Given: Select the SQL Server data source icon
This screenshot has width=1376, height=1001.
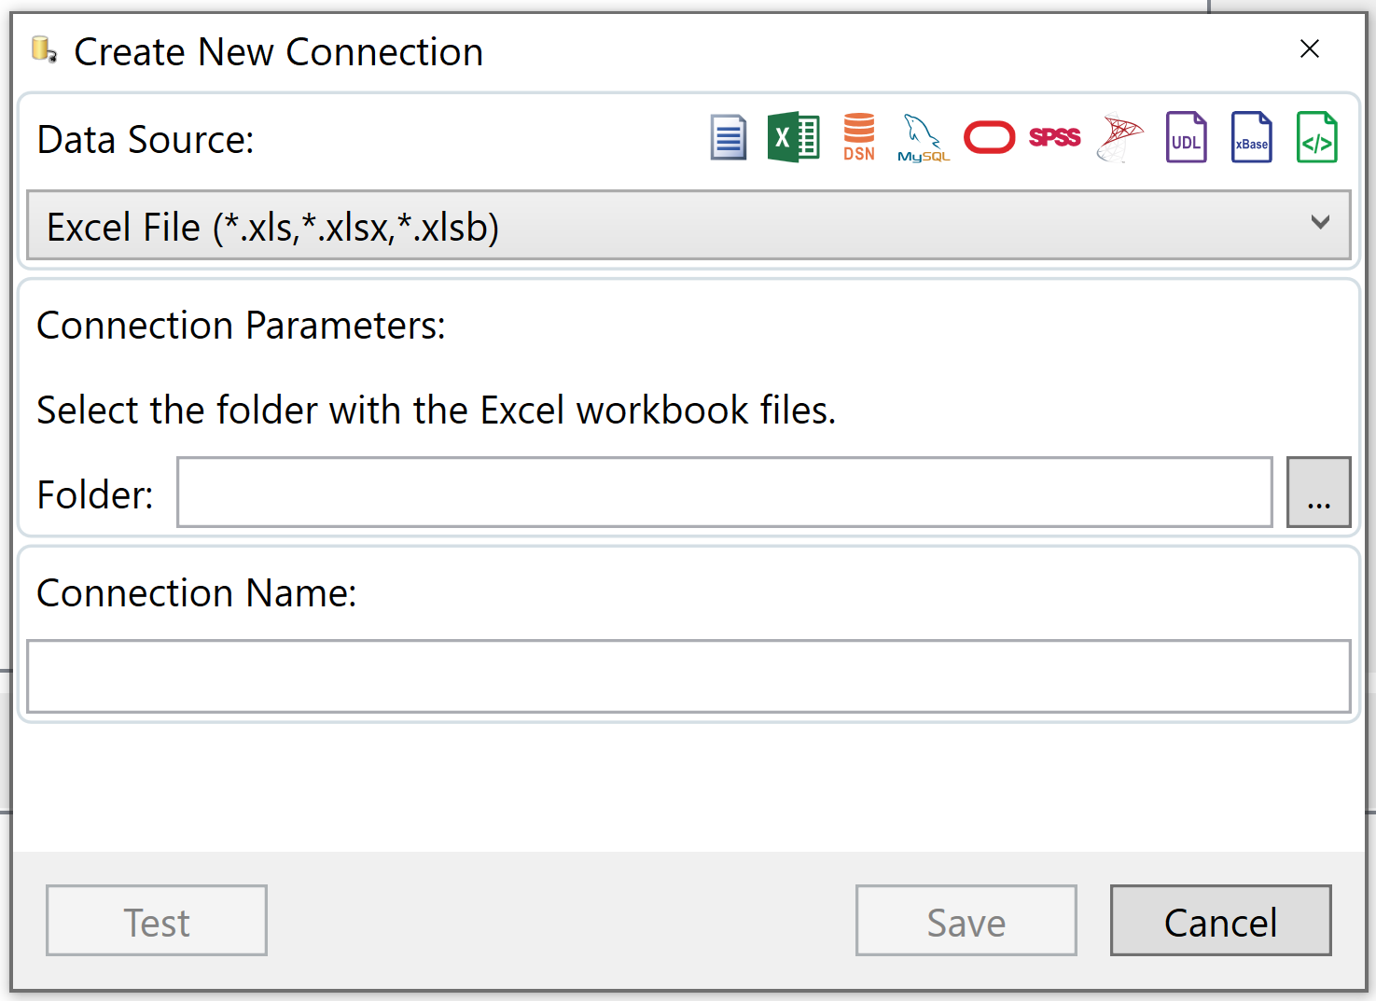Looking at the screenshot, I should point(1119,137).
